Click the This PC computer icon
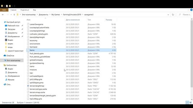This screenshot has height=108, width=193. point(5,60)
